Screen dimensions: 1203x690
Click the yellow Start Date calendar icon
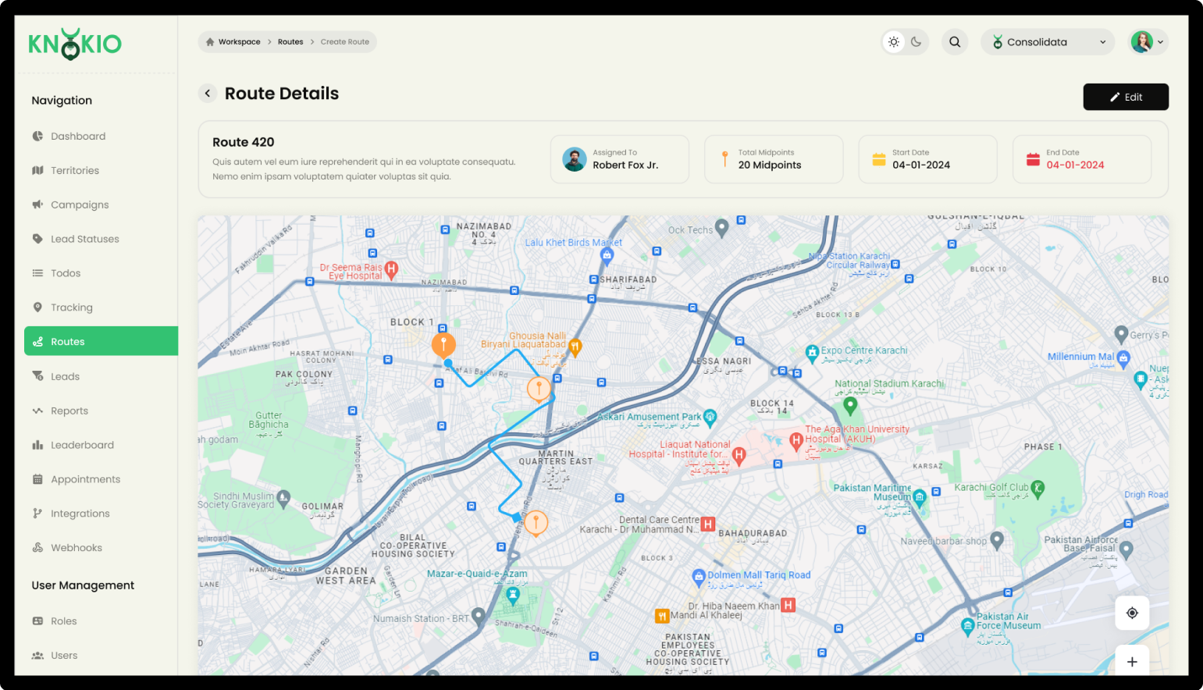pyautogui.click(x=879, y=159)
